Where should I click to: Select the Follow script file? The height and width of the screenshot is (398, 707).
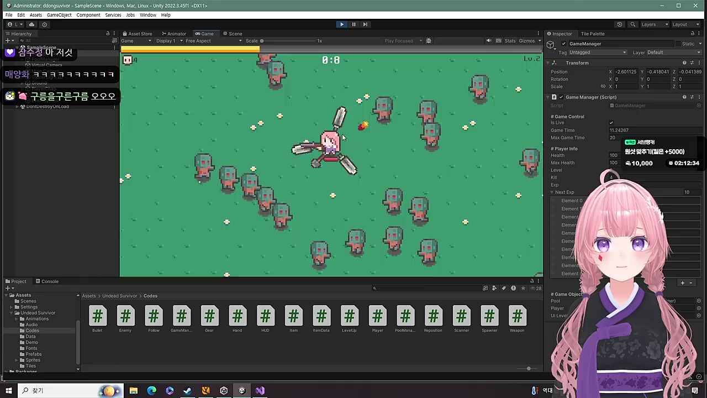click(154, 320)
